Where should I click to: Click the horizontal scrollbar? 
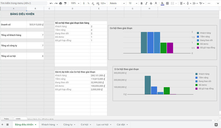pos(107,120)
